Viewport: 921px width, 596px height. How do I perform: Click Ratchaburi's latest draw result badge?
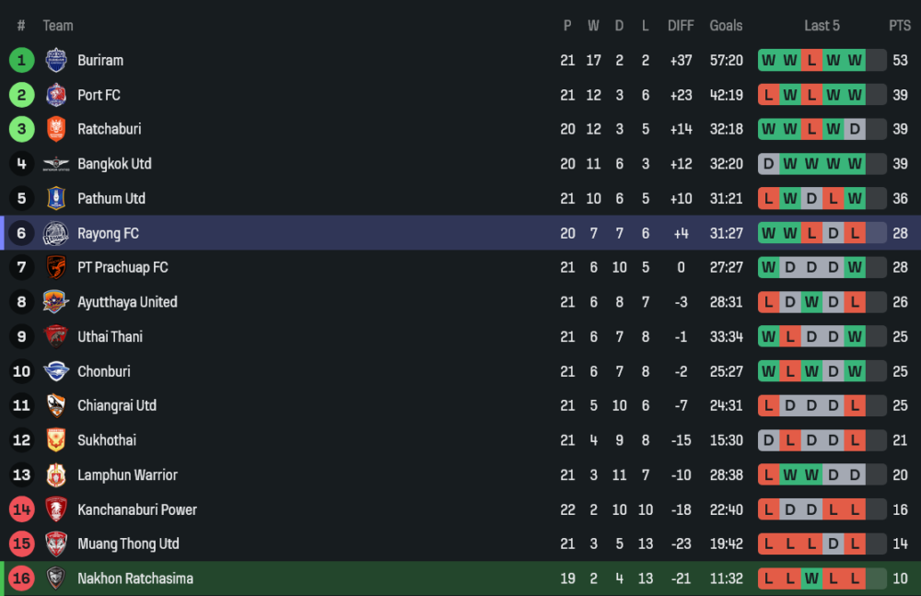(x=855, y=129)
